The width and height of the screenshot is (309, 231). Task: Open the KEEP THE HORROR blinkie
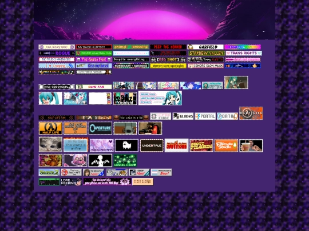(x=168, y=47)
